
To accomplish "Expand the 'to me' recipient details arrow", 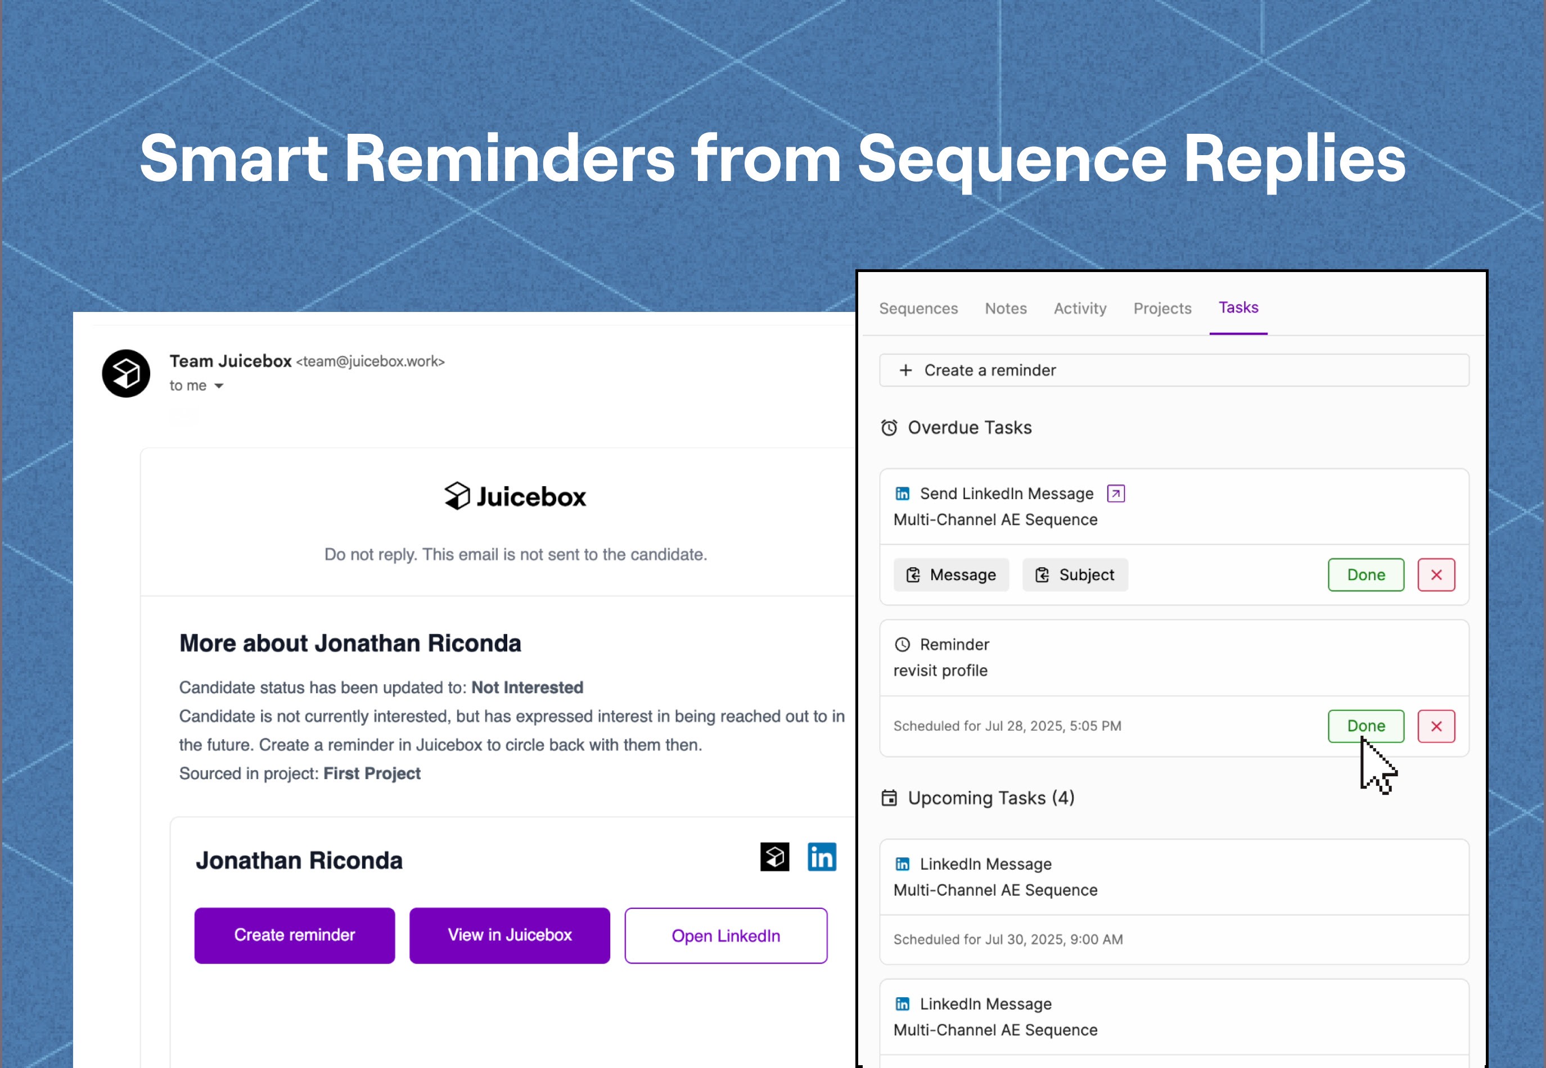I will click(x=218, y=386).
